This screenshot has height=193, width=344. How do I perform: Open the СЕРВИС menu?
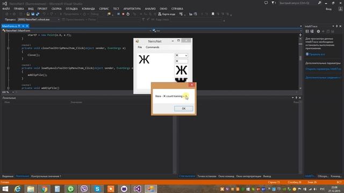(104, 9)
